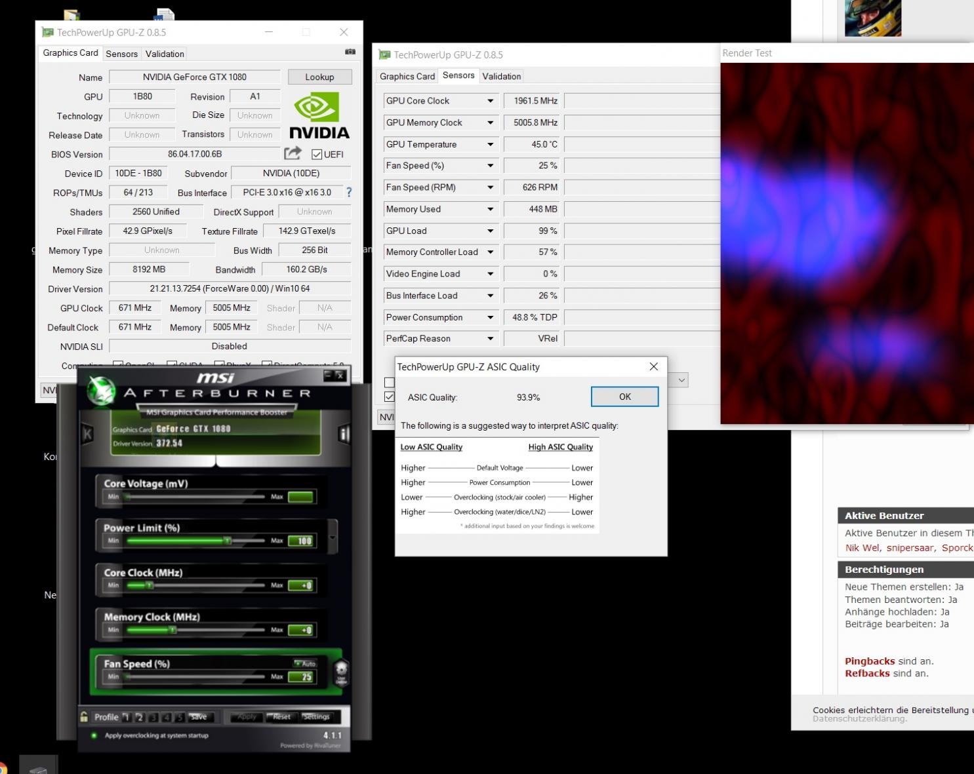Open Kombustor via Afterburner K button
Image resolution: width=974 pixels, height=774 pixels.
coord(87,433)
